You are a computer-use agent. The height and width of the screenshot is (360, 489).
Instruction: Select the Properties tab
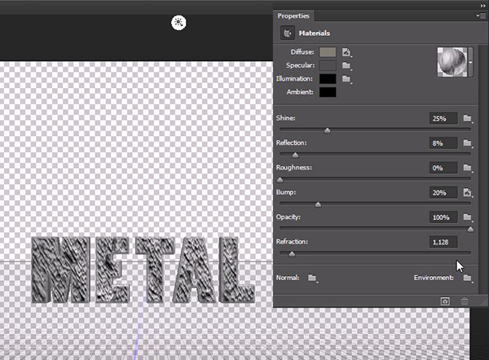293,15
